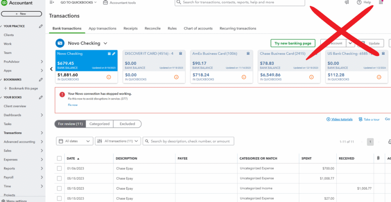Image resolution: width=391 pixels, height=202 pixels.
Task: Collapse the navigation menu with hamburger icon
Action: point(52,2)
